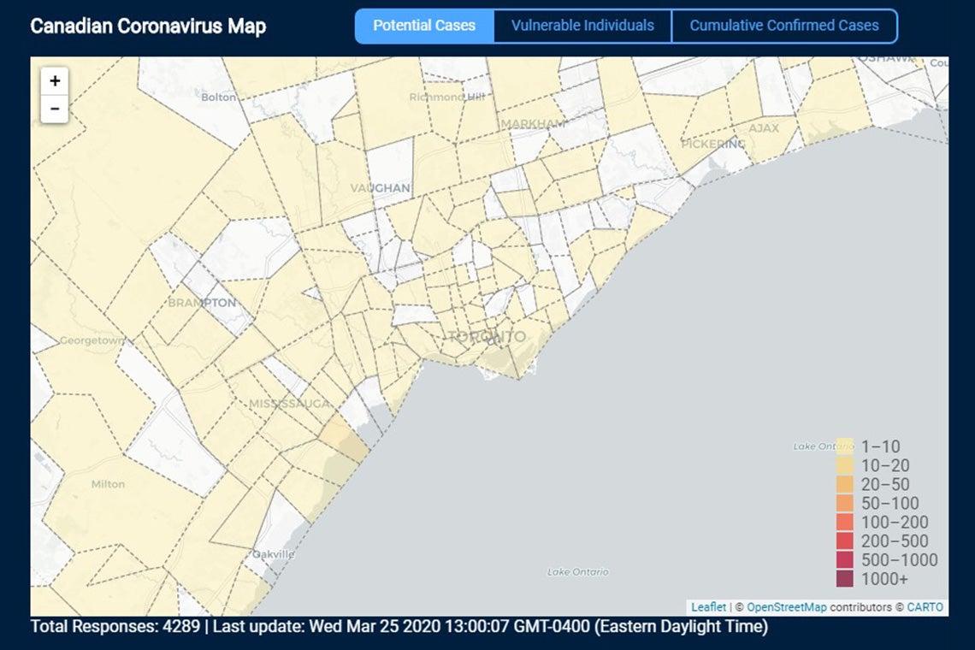Click the 20–50 legend color swatch
This screenshot has width=975, height=650.
(x=845, y=485)
